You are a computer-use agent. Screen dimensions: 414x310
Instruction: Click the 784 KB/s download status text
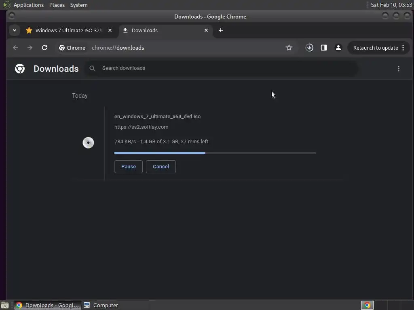pos(161,142)
